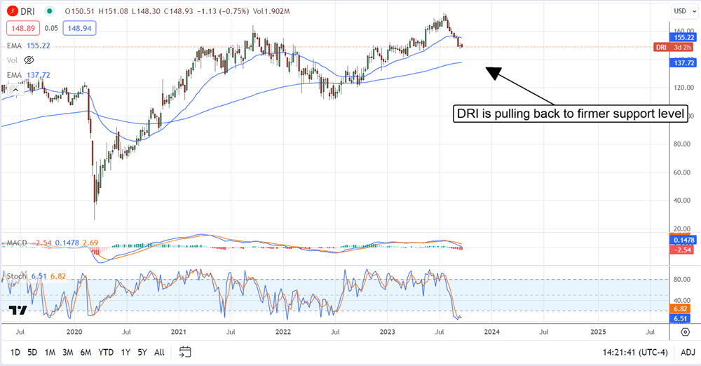Open the USD currency dropdown

coord(683,11)
